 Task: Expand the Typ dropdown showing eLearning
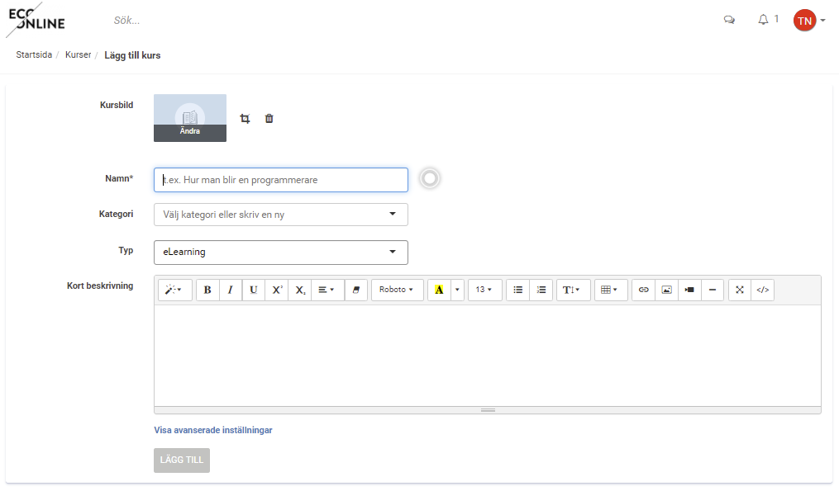click(281, 253)
